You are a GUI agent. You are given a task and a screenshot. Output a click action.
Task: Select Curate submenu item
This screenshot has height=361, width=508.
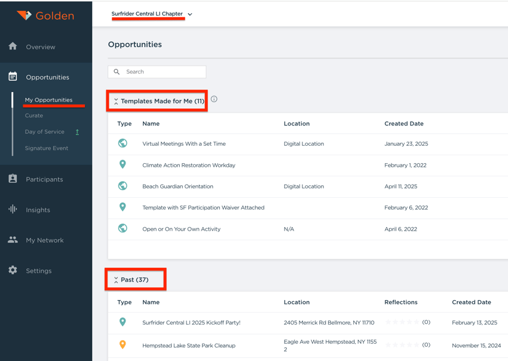(x=34, y=115)
